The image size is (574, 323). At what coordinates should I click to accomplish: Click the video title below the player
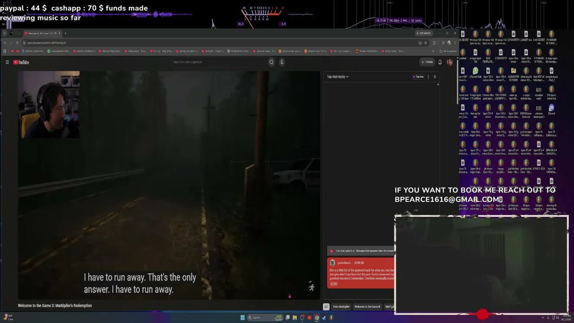[x=55, y=306]
